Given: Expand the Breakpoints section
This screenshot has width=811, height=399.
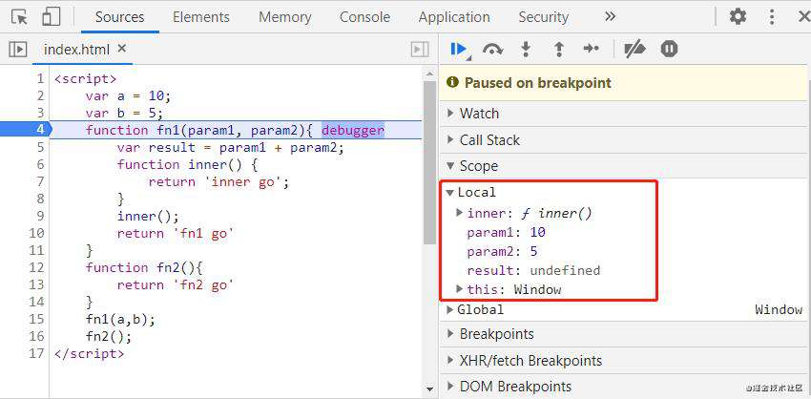Looking at the screenshot, I should pos(625,334).
